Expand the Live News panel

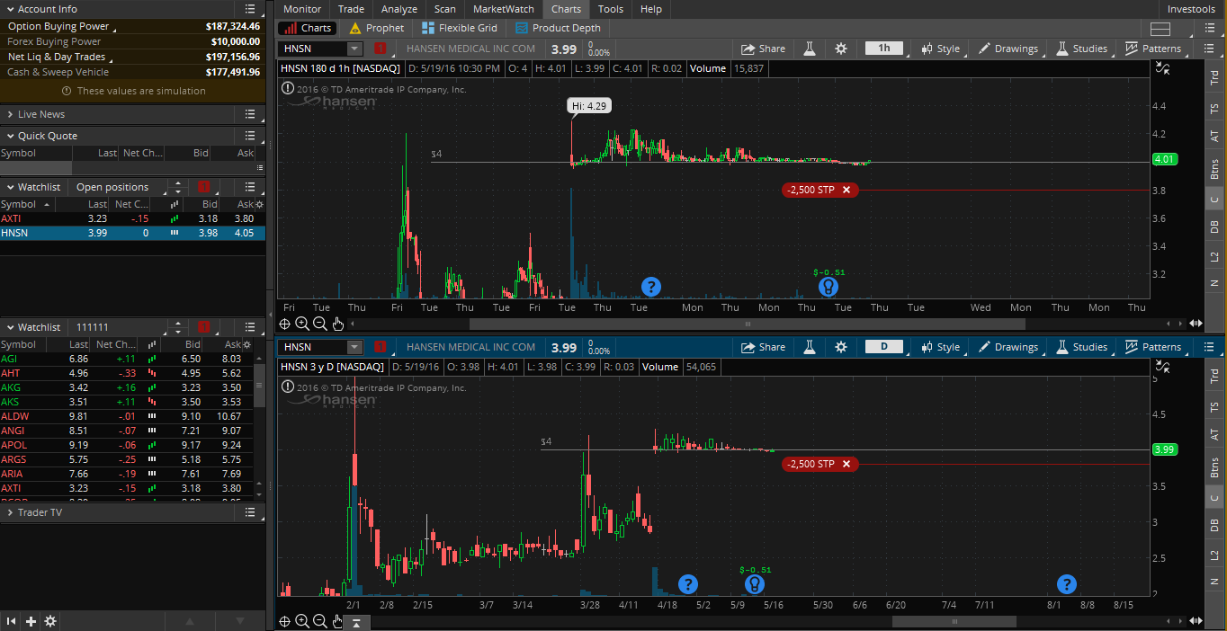(10, 114)
